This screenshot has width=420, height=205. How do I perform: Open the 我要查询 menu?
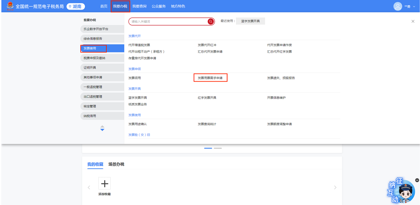(x=139, y=6)
